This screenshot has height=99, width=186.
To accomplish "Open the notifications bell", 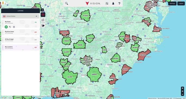I will pos(113,4).
